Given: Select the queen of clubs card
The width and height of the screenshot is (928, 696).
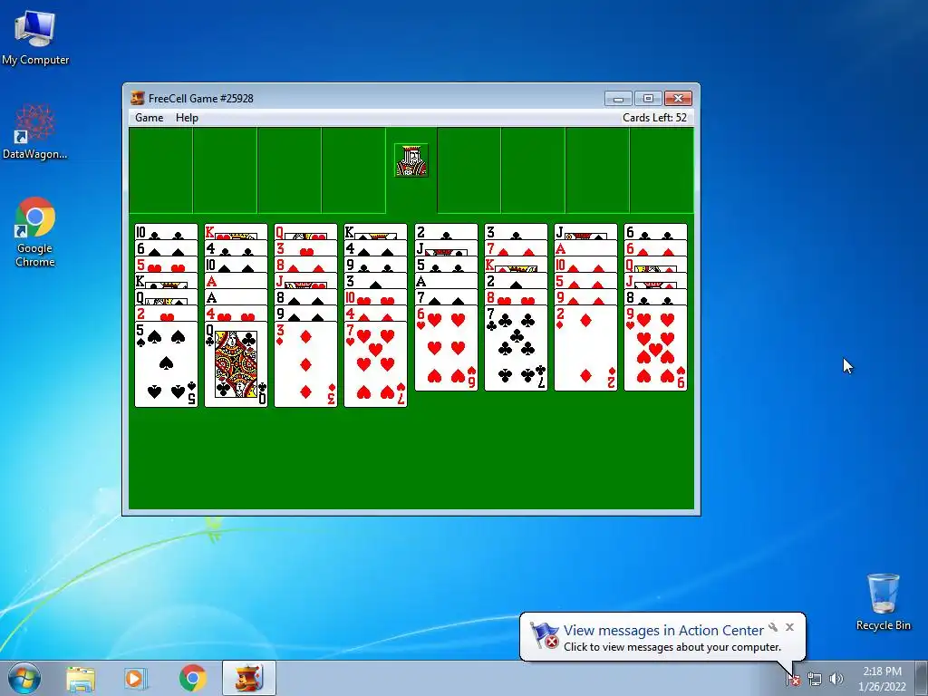Looking at the screenshot, I should [x=236, y=364].
